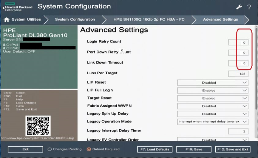Click the F10: Save button
This screenshot has height=158, width=258.
(194, 149)
